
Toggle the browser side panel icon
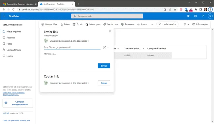[201, 10]
